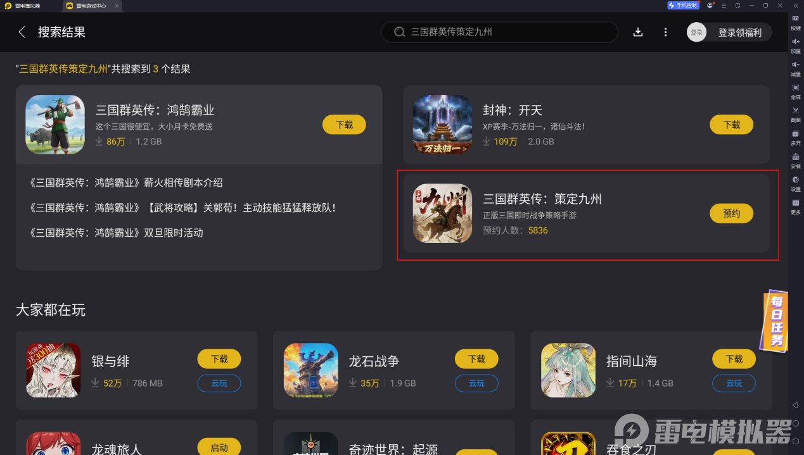Click the 手机控制 phone control button
The width and height of the screenshot is (804, 455).
[683, 5]
